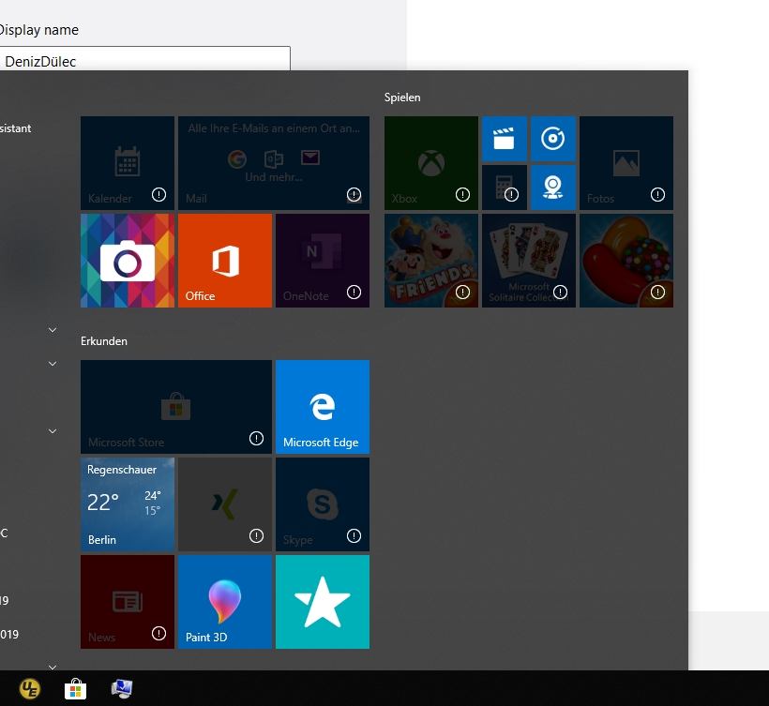Click the Erkunden group header
The height and width of the screenshot is (706, 769).
point(104,340)
